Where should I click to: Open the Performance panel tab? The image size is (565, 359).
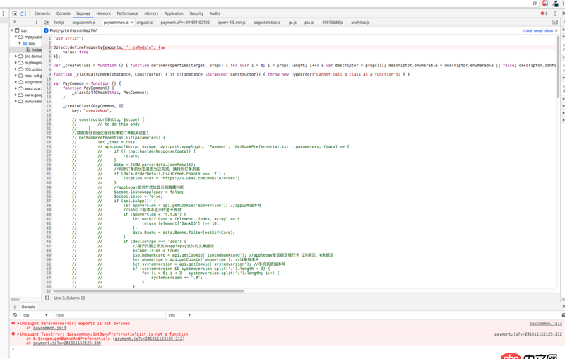[127, 13]
